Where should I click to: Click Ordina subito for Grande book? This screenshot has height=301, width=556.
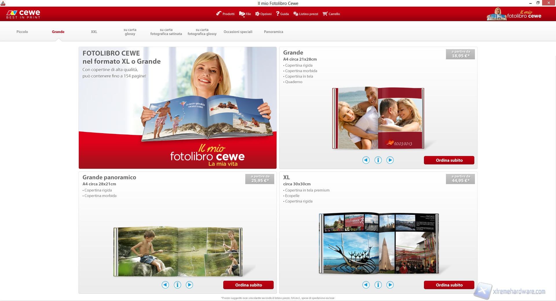point(449,160)
